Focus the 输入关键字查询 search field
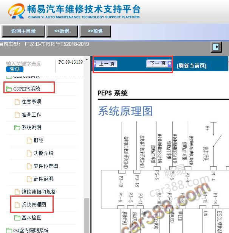The image size is (229, 233). click(23, 64)
